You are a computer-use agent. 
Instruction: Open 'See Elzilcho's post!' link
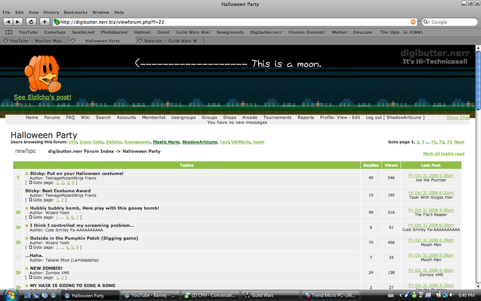(42, 98)
